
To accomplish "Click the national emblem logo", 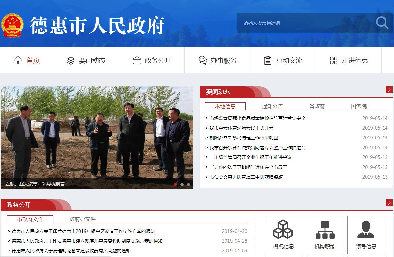I will pos(12,25).
